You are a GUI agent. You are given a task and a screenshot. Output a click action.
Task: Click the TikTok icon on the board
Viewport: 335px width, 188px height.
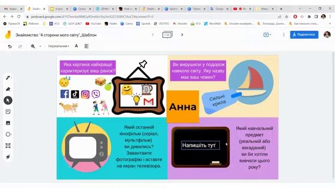(75, 94)
